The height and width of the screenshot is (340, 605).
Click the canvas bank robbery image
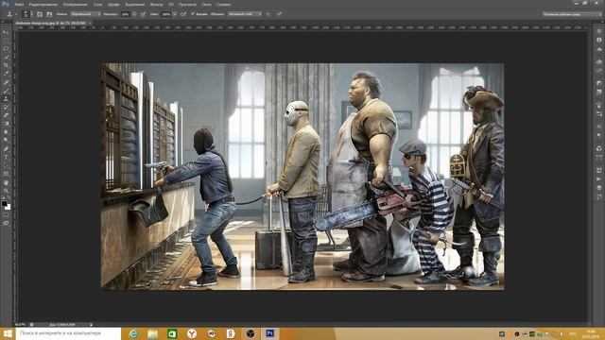click(302, 177)
